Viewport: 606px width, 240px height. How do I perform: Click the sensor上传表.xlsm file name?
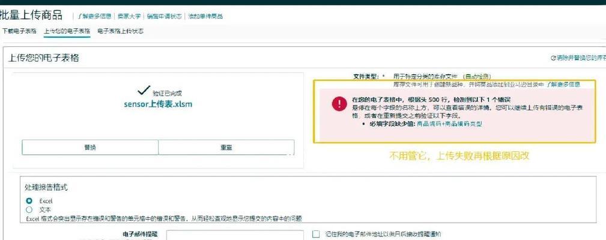158,104
